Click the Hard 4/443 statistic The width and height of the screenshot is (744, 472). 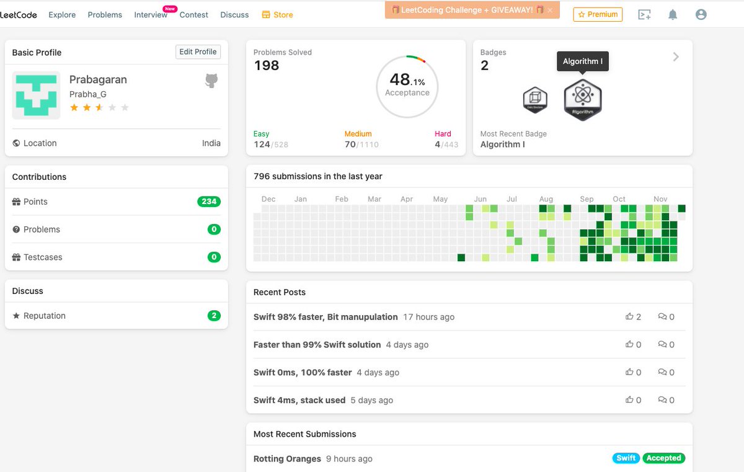pos(446,140)
